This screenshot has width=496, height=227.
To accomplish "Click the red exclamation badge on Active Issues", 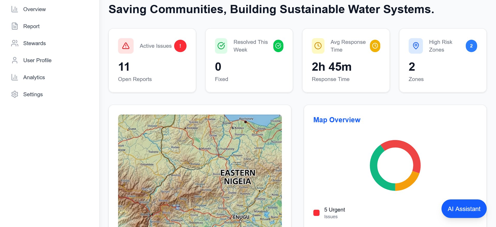I will tap(180, 46).
